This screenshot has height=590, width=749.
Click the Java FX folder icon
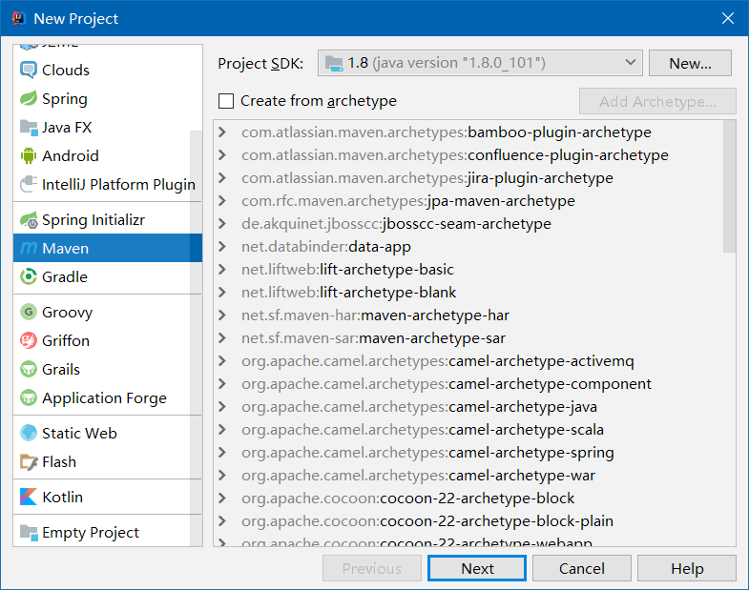[x=29, y=128]
